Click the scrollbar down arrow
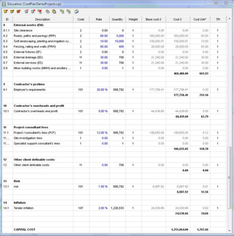Viewport: 234px width, 236px height. [229, 230]
